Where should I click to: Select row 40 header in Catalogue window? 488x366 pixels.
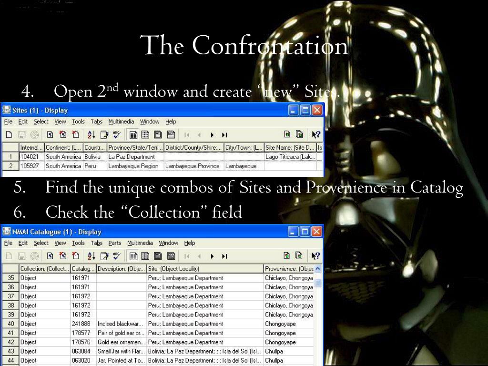pyautogui.click(x=10, y=324)
